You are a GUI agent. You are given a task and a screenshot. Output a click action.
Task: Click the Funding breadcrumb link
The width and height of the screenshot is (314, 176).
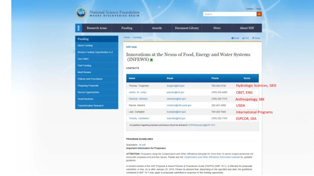point(137,37)
